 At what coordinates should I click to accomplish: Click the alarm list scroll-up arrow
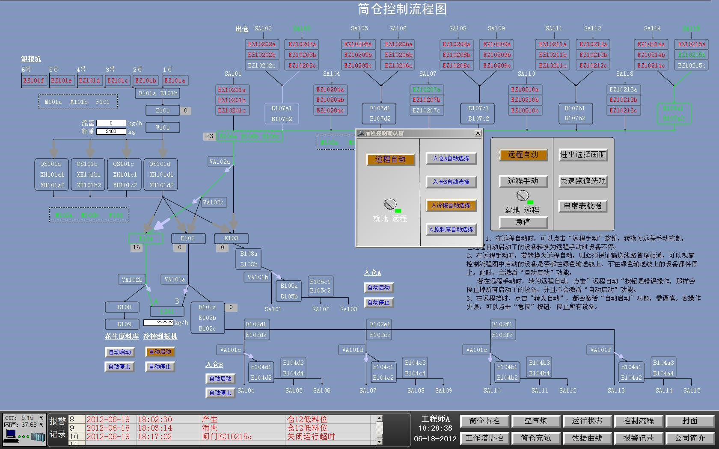(379, 419)
